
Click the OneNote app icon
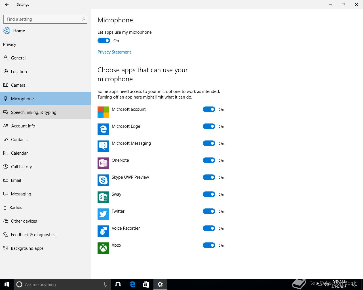pos(103,163)
